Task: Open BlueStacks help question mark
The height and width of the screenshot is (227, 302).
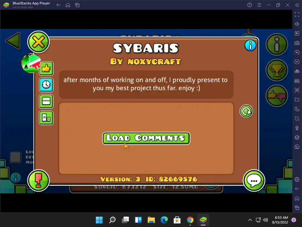Action: 250,5
